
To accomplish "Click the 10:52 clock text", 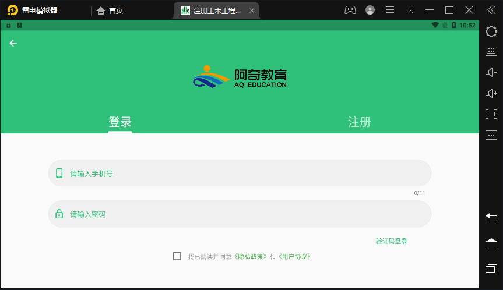I will tap(467, 25).
